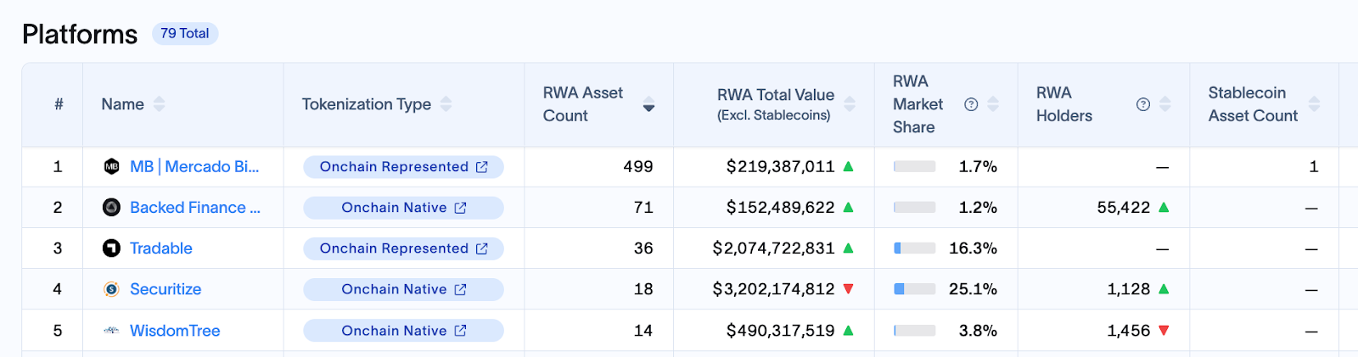Open the Backed Finance platform link
1358x357 pixels.
tap(195, 207)
